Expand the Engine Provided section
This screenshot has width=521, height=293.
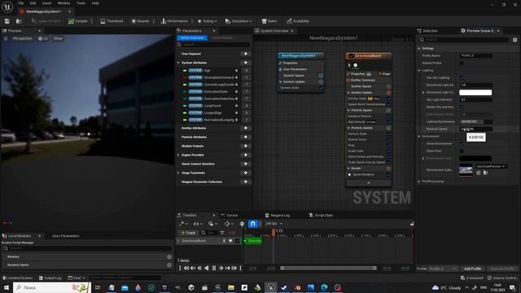click(178, 155)
